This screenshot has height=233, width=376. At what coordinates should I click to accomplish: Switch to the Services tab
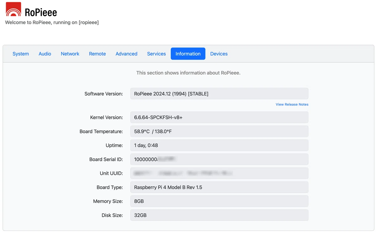[156, 54]
